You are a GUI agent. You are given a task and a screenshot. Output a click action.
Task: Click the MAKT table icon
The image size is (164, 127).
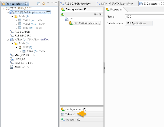[x=20, y=20]
